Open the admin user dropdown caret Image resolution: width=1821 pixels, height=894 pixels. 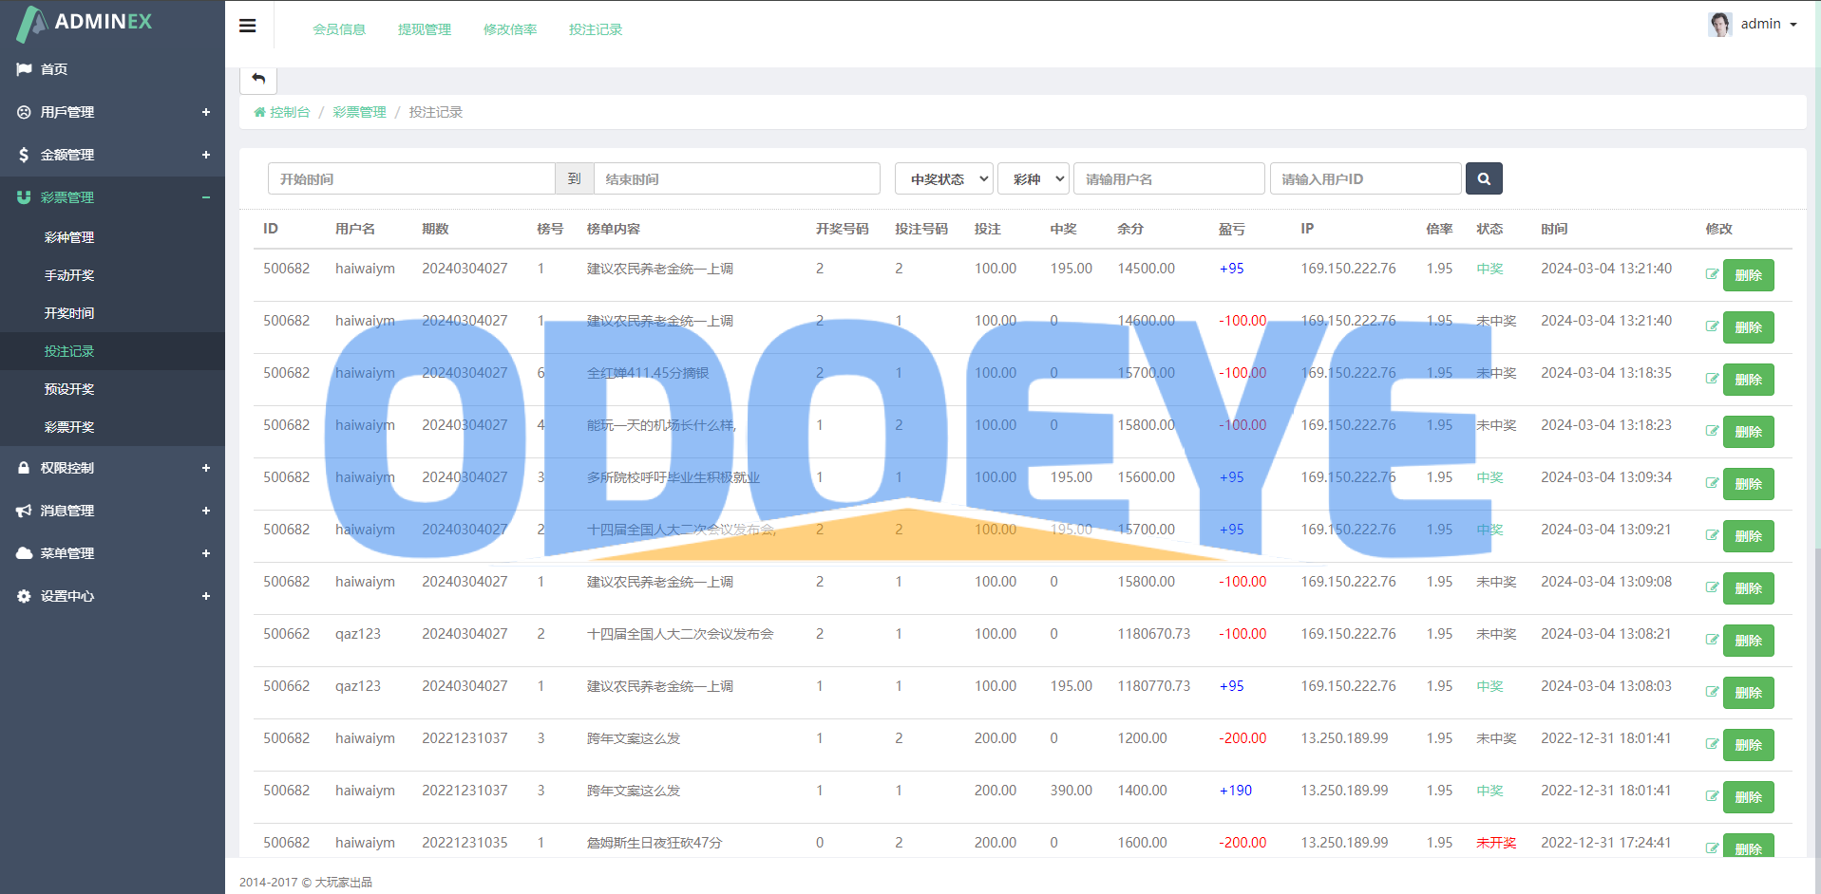(1793, 25)
